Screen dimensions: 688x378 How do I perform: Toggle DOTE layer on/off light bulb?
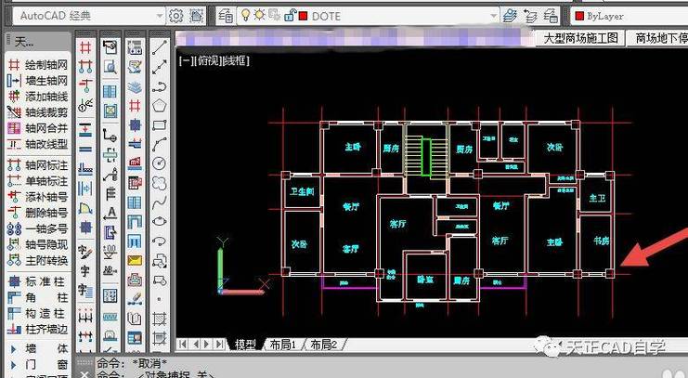[246, 16]
